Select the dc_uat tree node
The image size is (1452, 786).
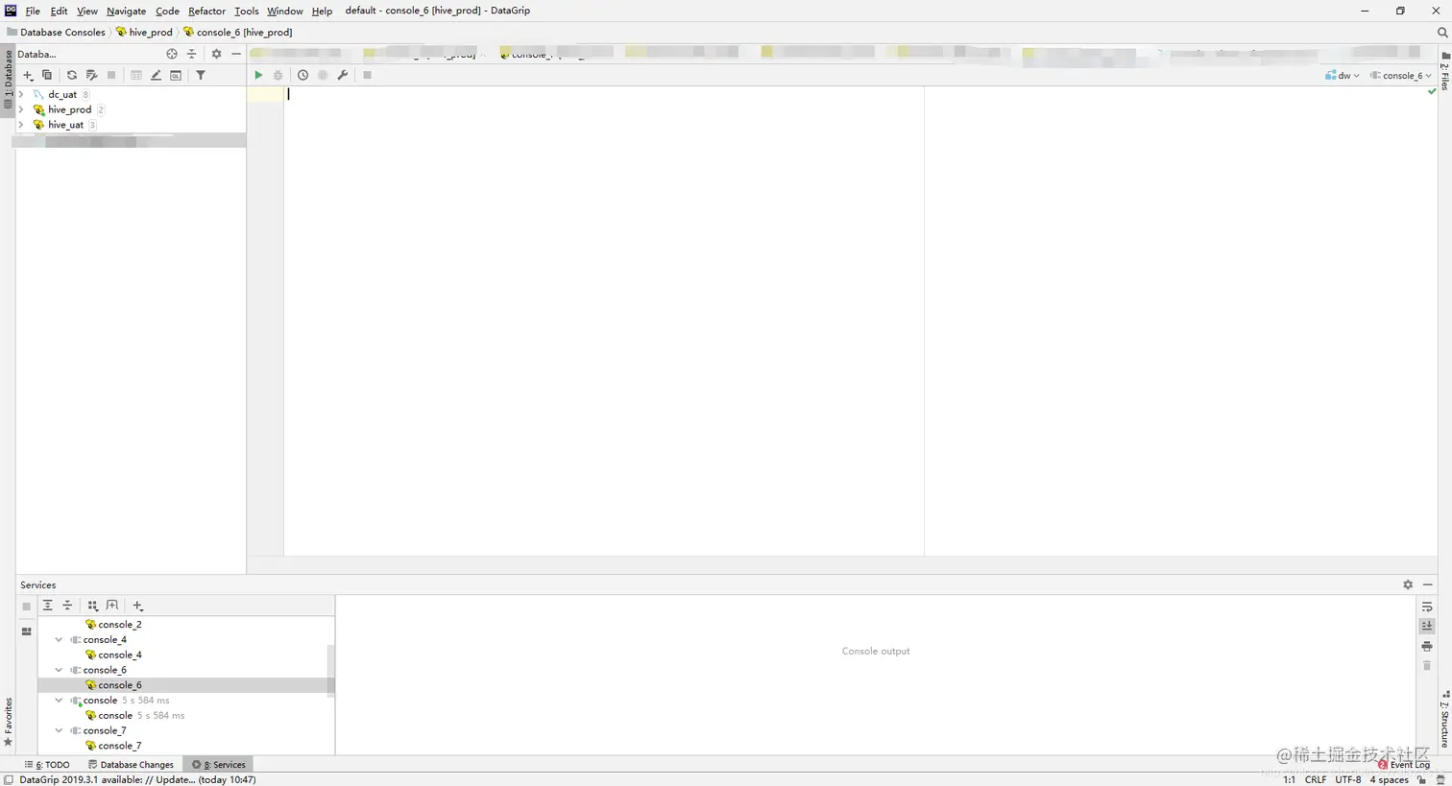tap(62, 94)
